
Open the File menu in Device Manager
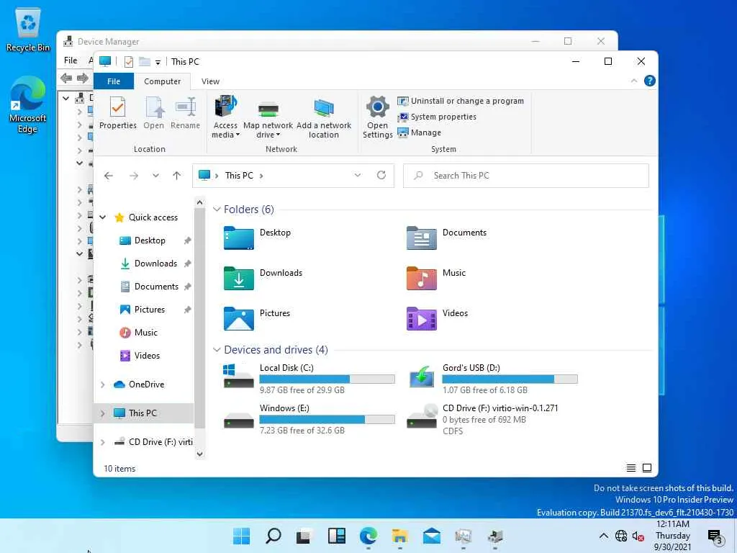click(x=71, y=60)
